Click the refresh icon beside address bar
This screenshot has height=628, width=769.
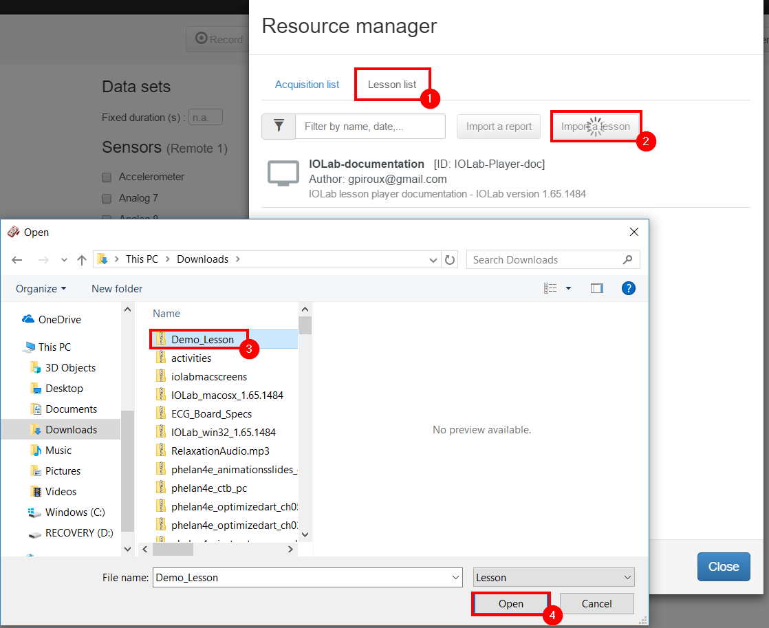click(x=450, y=260)
